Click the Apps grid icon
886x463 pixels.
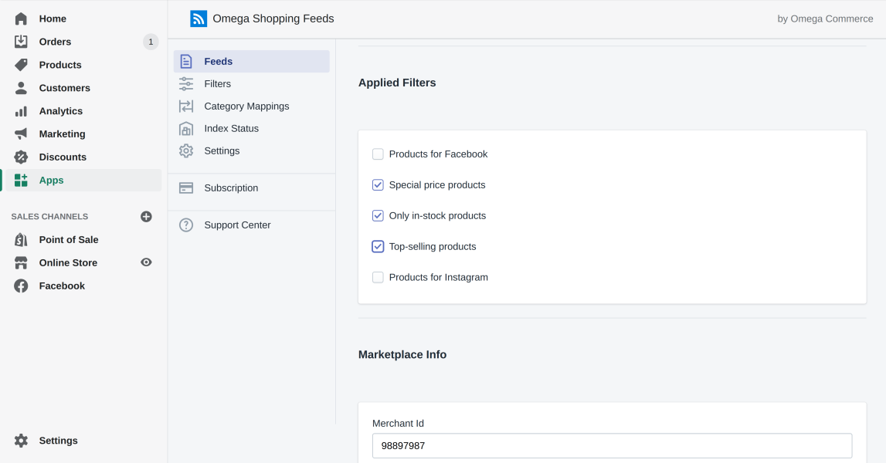click(x=21, y=180)
